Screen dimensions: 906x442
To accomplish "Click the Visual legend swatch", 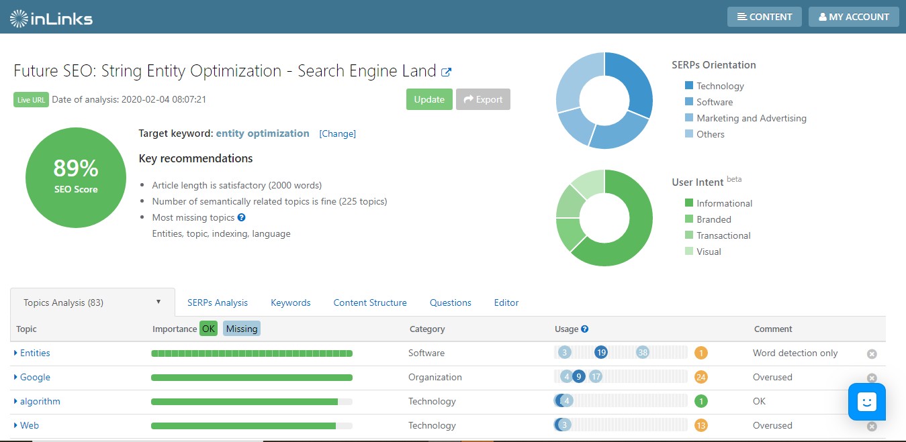I will point(688,252).
